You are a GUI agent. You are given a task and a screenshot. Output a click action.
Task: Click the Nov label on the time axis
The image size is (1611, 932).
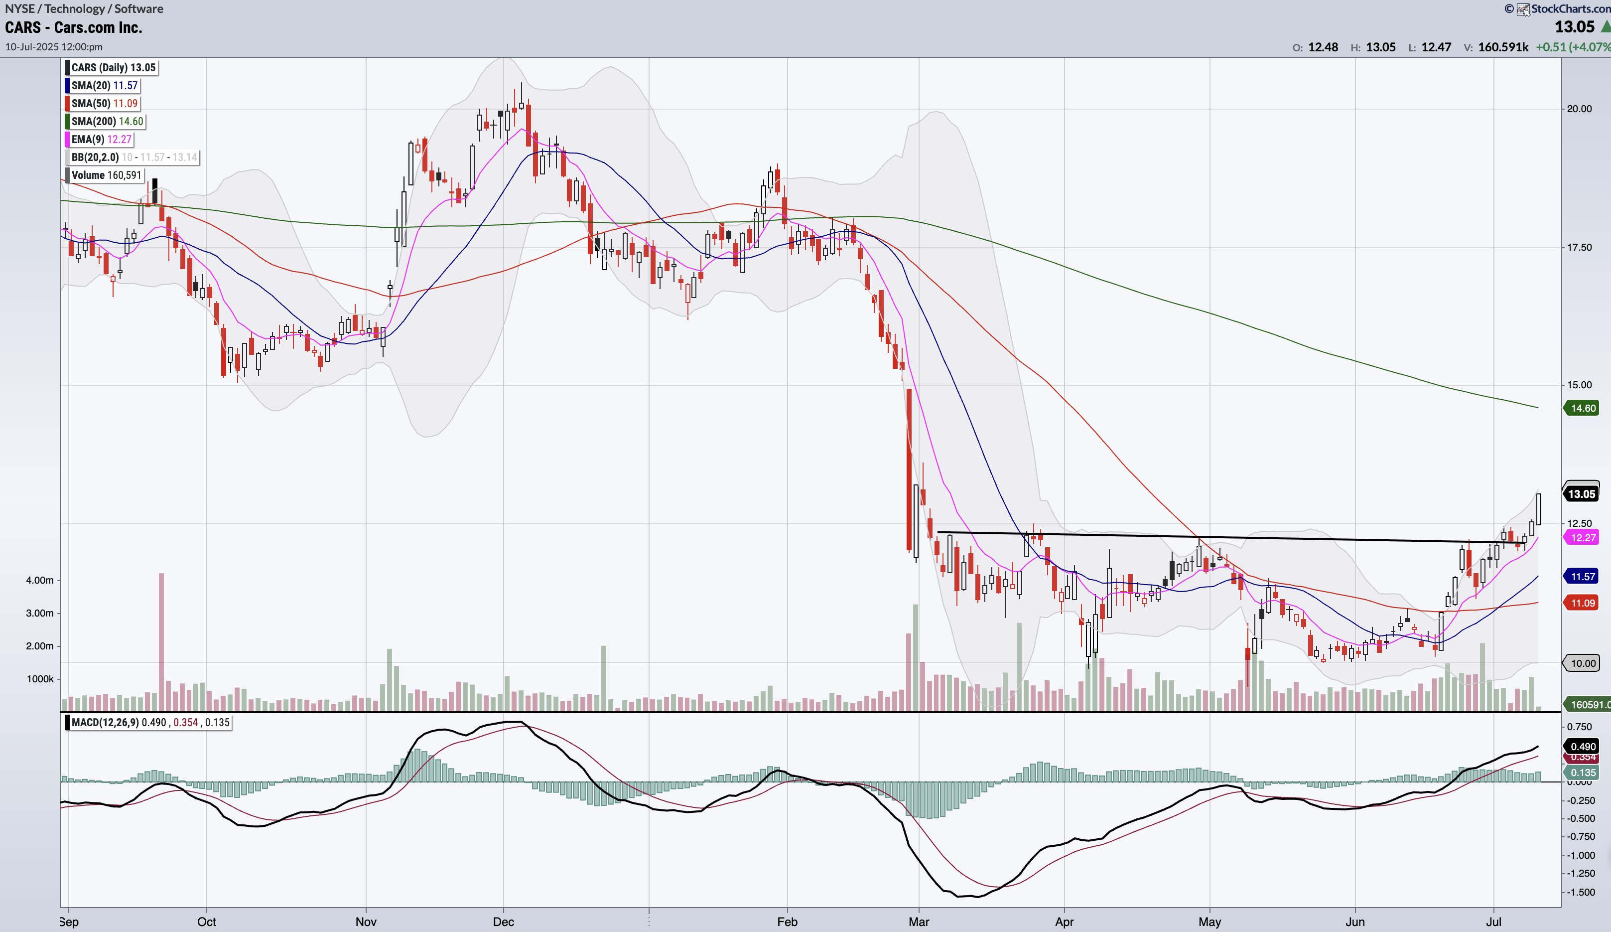pyautogui.click(x=366, y=922)
